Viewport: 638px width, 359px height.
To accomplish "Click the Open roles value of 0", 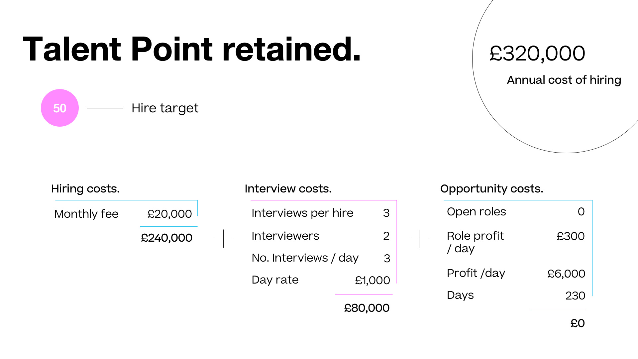I will [x=581, y=212].
